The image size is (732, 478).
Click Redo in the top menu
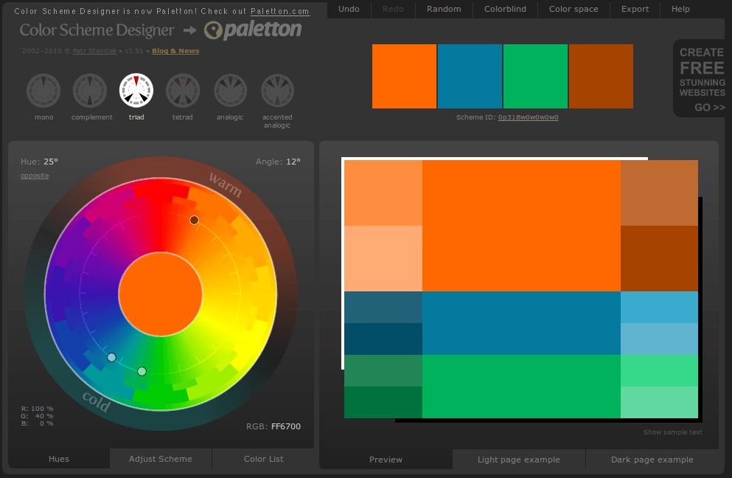(x=393, y=9)
